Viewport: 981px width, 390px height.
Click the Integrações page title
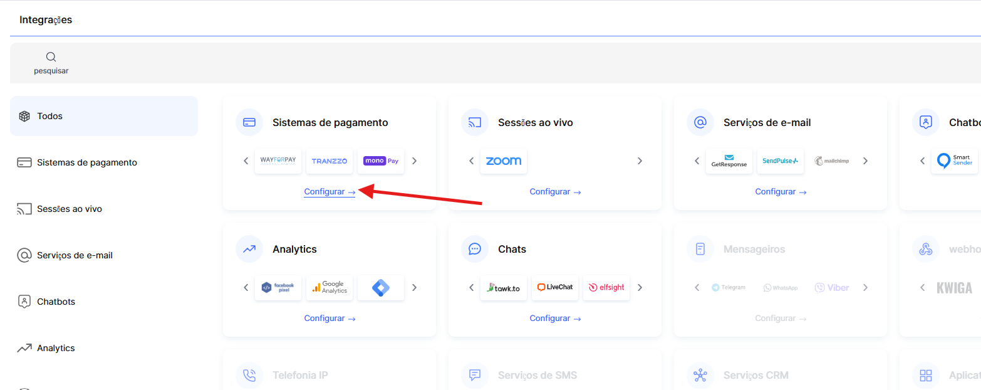(x=46, y=20)
